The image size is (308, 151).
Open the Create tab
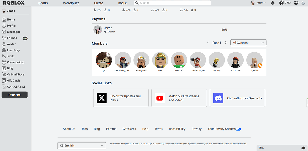[99, 3]
